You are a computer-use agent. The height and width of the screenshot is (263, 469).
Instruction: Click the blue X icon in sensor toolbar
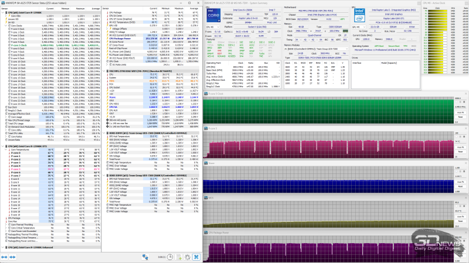[196, 257]
